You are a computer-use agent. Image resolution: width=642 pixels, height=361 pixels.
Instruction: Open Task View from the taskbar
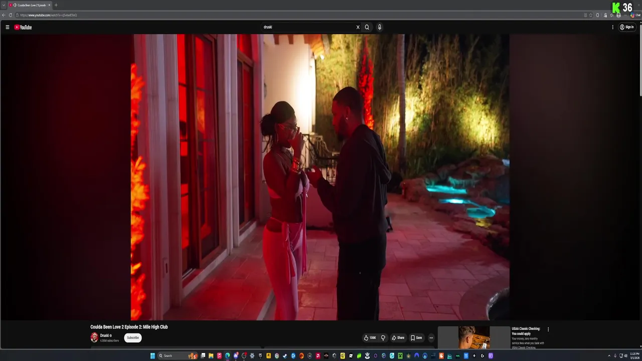click(203, 356)
